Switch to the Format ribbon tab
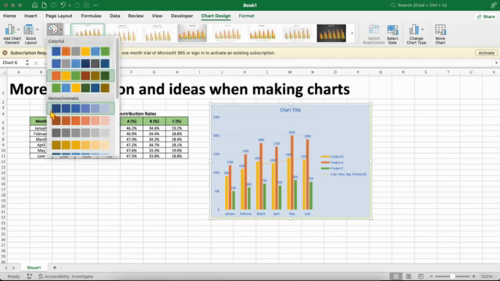Viewport: 500px width, 281px height. point(247,16)
